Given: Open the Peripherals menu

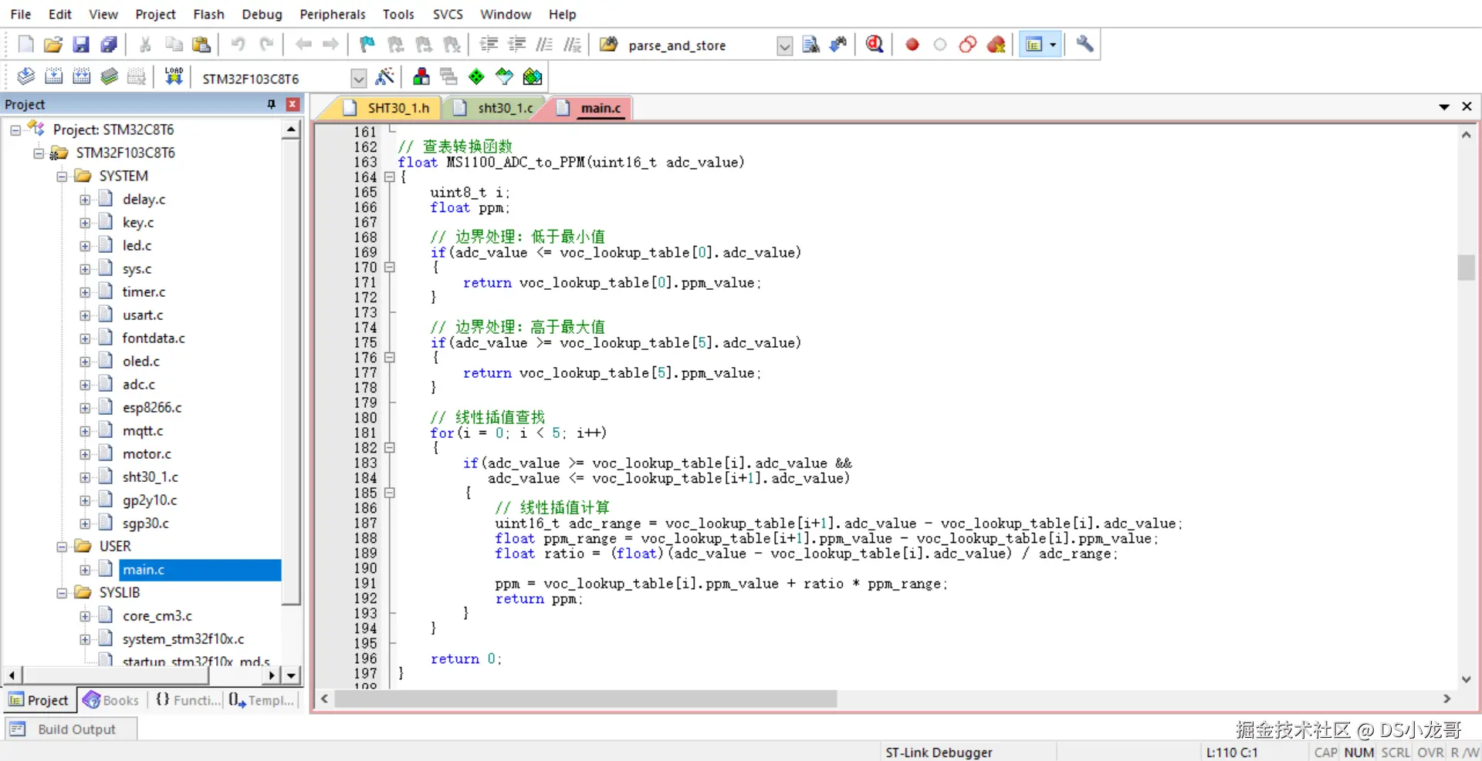Looking at the screenshot, I should click(x=332, y=14).
